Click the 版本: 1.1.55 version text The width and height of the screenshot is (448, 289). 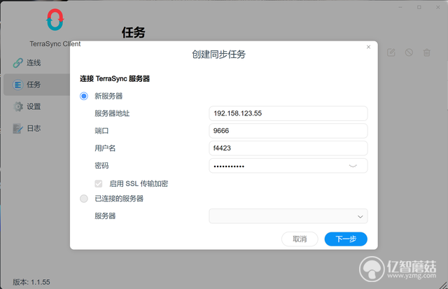pyautogui.click(x=31, y=282)
